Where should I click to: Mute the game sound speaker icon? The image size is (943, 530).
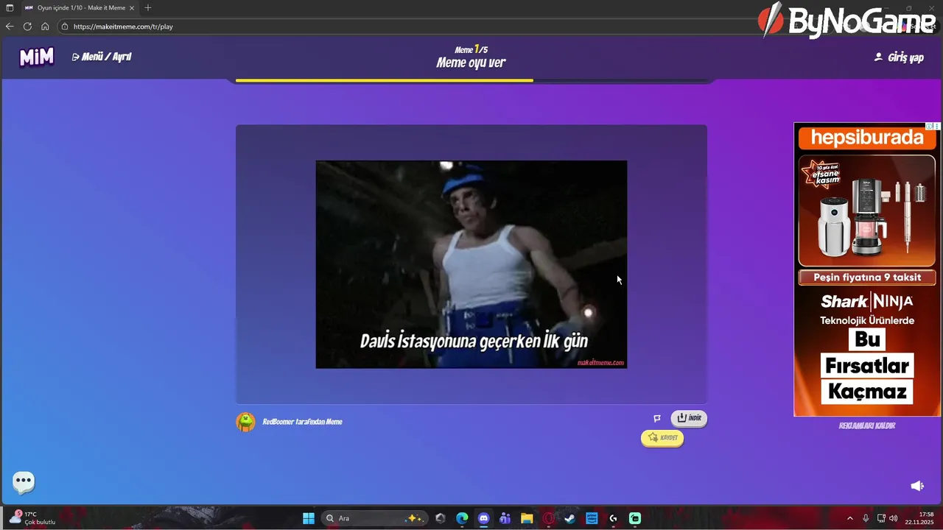[x=917, y=486]
